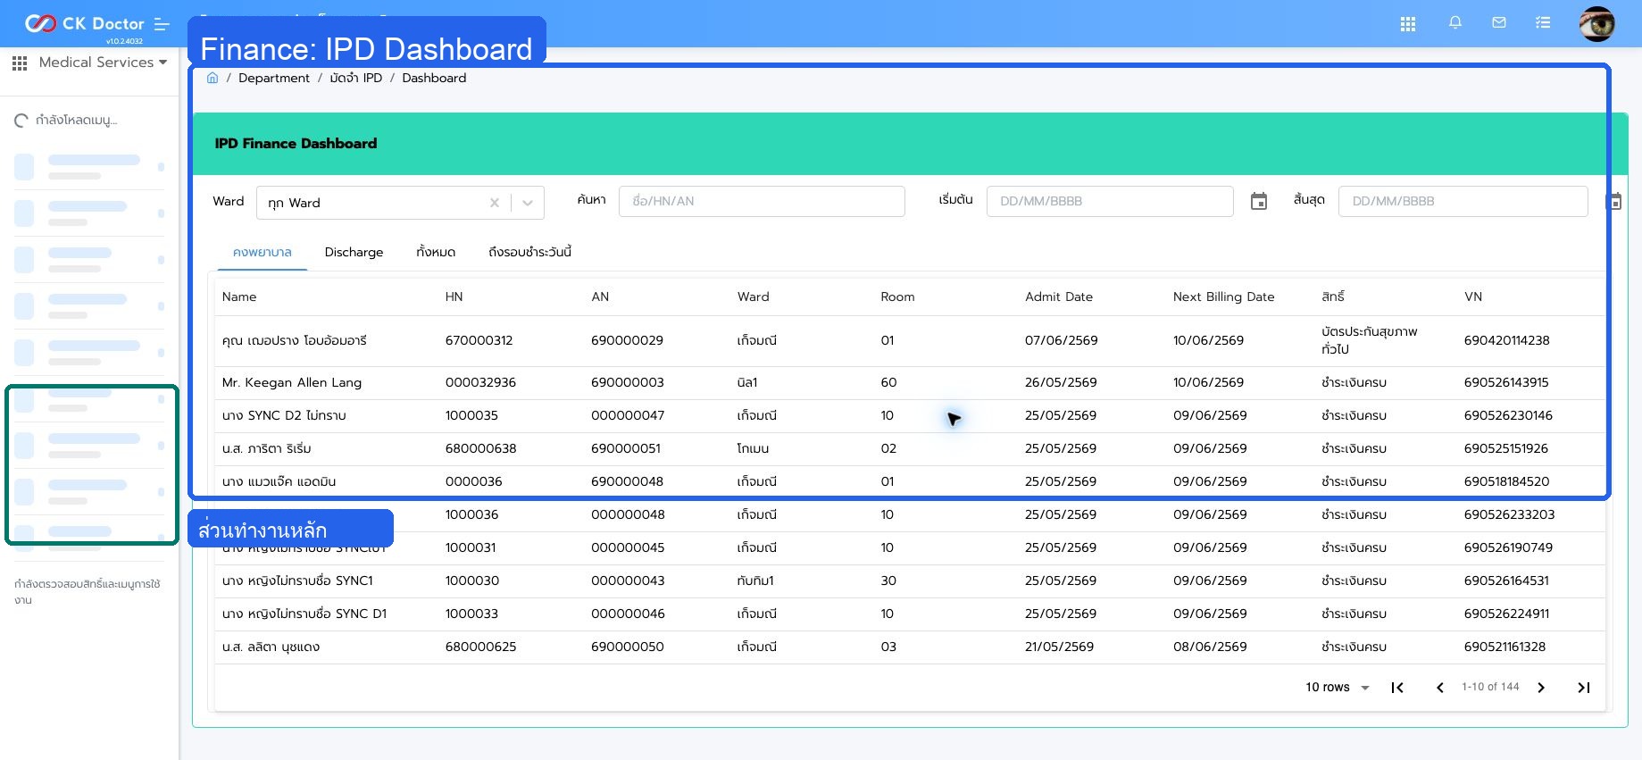This screenshot has width=1642, height=760.
Task: Click admit date 21/05/2569
Action: point(1059,647)
